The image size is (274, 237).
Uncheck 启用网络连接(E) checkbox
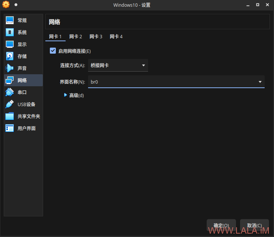pyautogui.click(x=53, y=51)
